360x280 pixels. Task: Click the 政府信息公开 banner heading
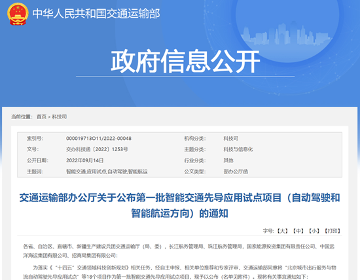[185, 61]
